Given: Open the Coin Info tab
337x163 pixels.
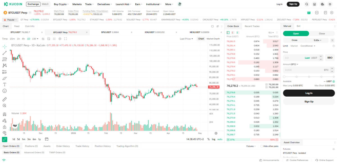Looking at the screenshot, I should [x=29, y=26].
